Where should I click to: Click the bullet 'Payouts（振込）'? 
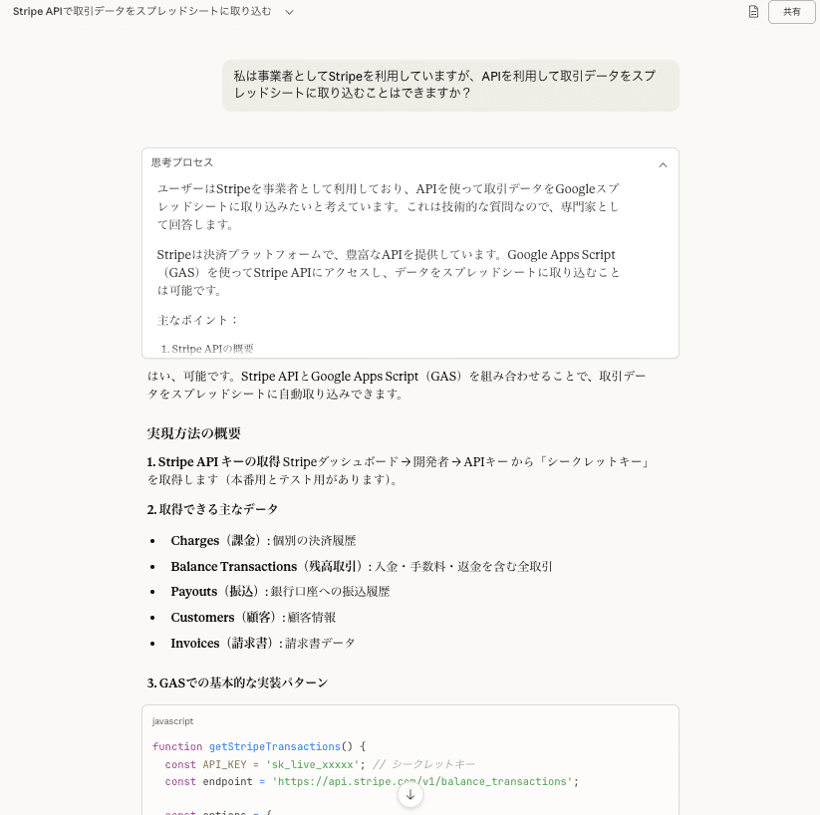click(x=214, y=592)
